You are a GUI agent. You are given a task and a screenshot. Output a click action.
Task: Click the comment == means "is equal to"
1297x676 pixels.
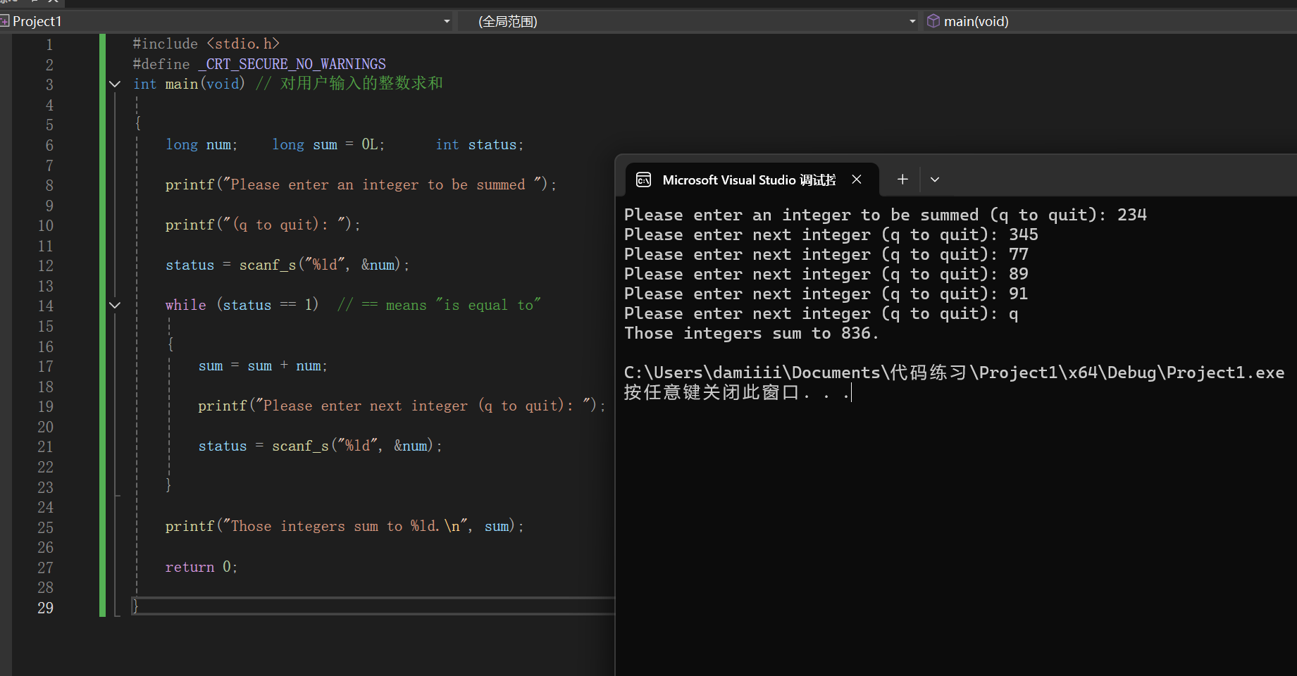(x=439, y=305)
